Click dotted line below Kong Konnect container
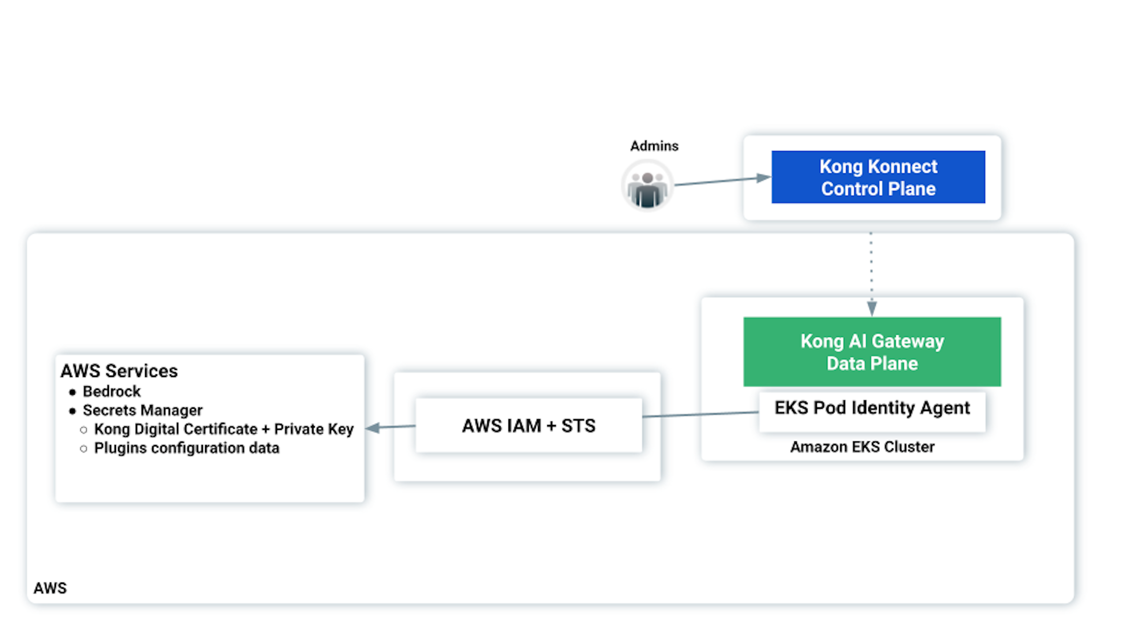This screenshot has height=635, width=1129. click(x=871, y=265)
